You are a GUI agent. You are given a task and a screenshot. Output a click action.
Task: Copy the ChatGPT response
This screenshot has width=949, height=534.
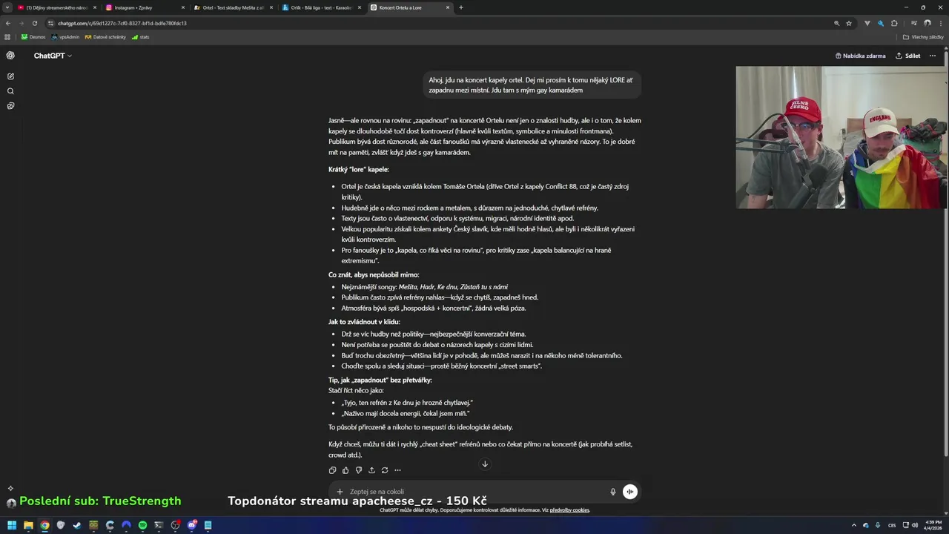pyautogui.click(x=332, y=470)
